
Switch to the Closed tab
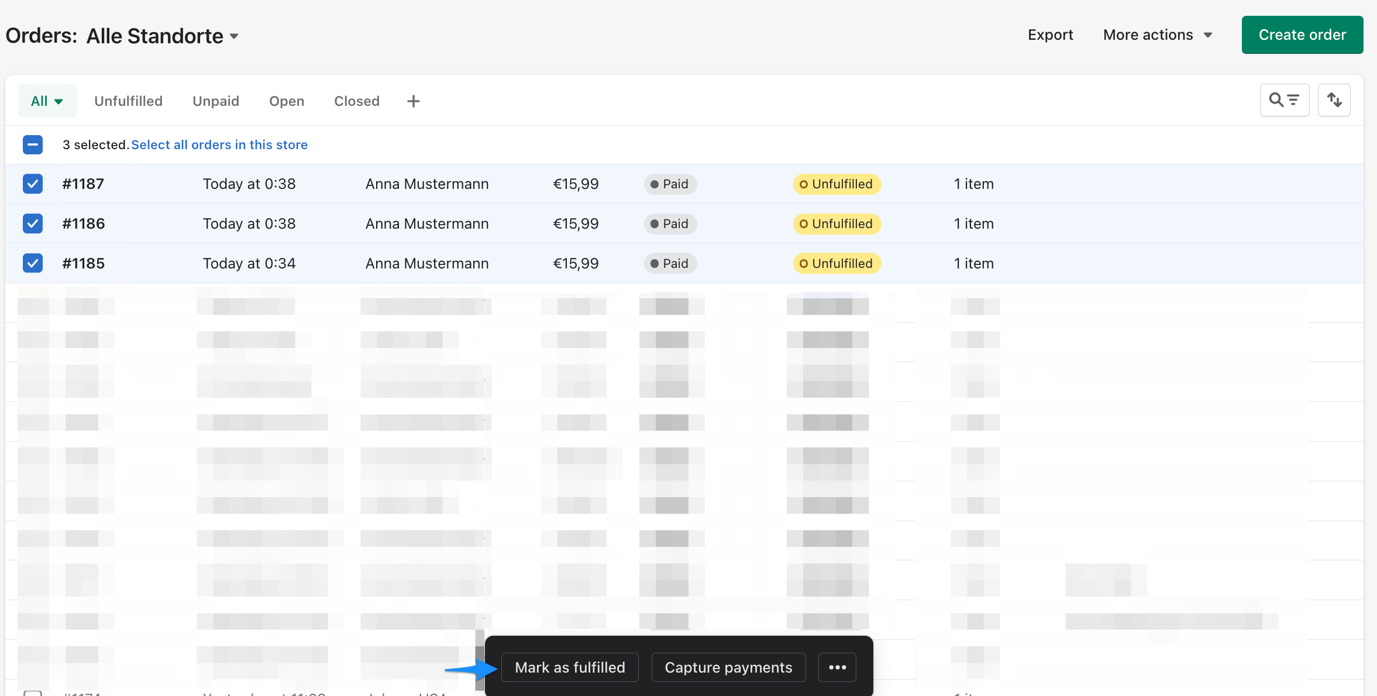[x=357, y=101]
